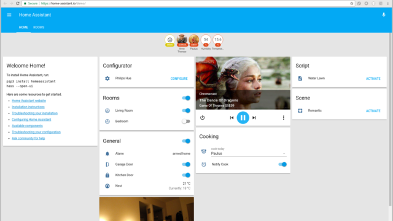Click the Garage Door icon

point(107,165)
